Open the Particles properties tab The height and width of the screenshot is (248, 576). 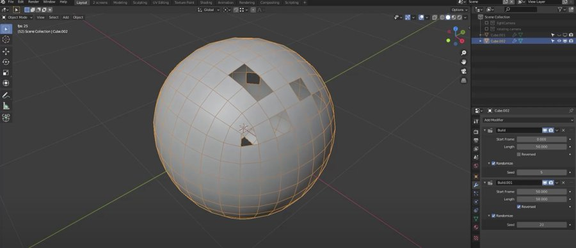pyautogui.click(x=476, y=194)
